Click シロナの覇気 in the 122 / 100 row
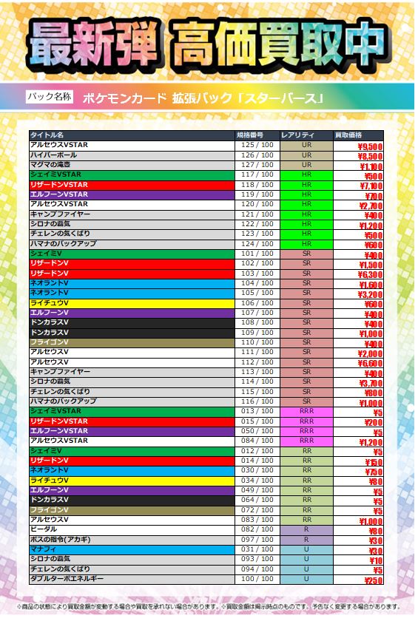 pyautogui.click(x=50, y=224)
